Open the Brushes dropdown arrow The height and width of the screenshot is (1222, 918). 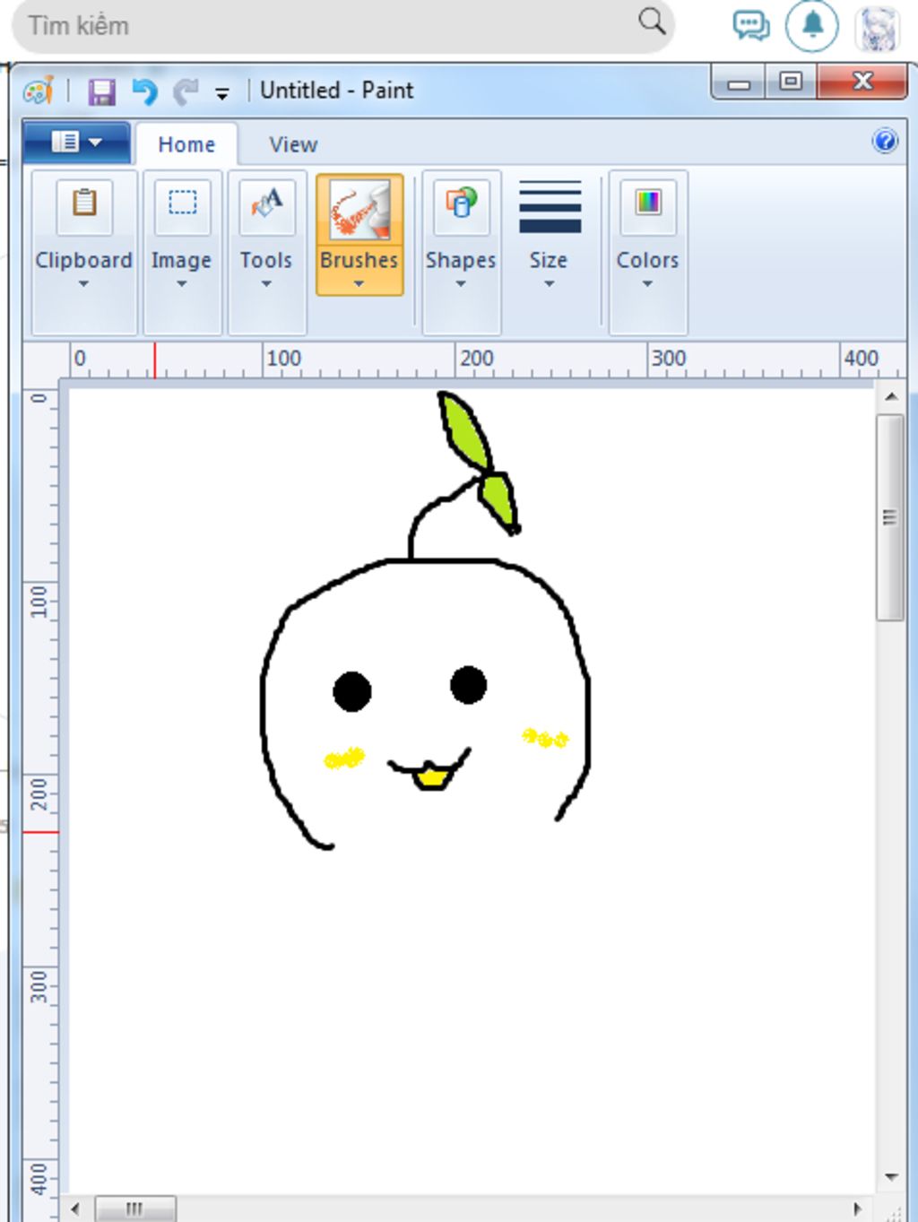[359, 283]
